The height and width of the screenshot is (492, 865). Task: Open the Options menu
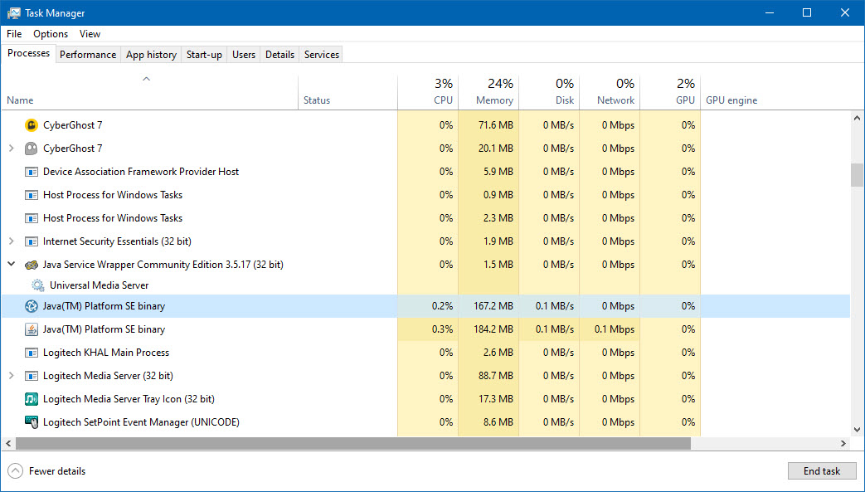[x=51, y=34]
